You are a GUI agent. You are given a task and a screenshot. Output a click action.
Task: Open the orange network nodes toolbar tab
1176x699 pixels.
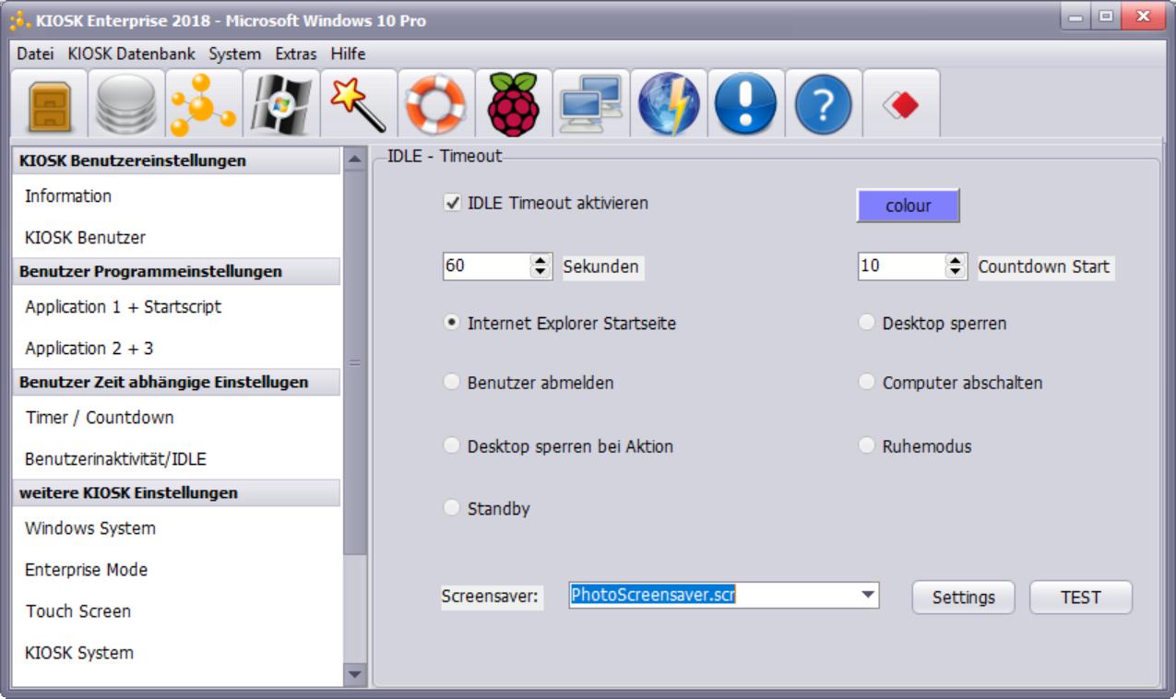tap(204, 105)
